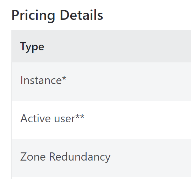Viewport: 191px width, 179px height.
Task: Select the Zone Redundancy row label
Action: pyautogui.click(x=65, y=157)
